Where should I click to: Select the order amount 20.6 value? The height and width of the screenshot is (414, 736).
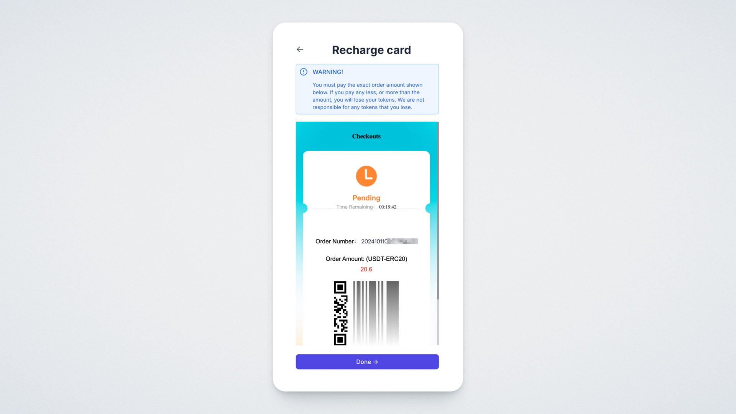coord(366,269)
